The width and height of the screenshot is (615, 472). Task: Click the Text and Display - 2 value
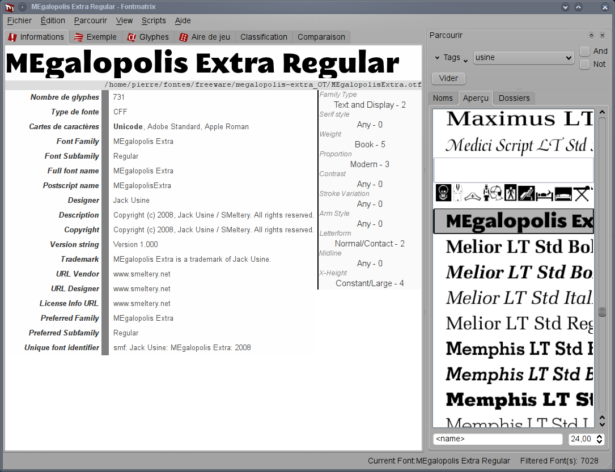click(x=370, y=105)
